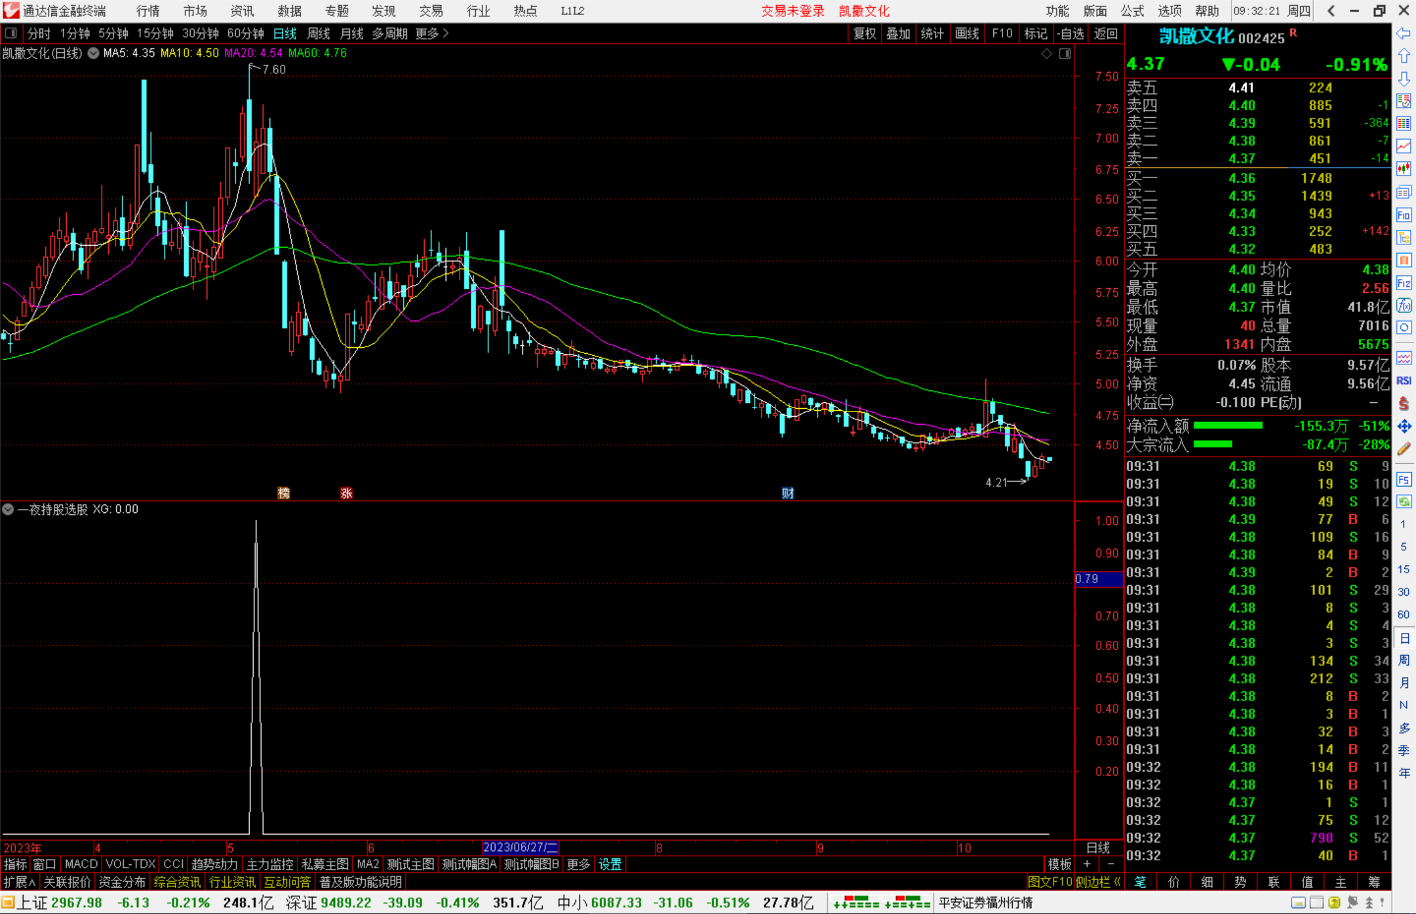
Task: Select weekly period '周' in right sidebar
Action: 1404,660
